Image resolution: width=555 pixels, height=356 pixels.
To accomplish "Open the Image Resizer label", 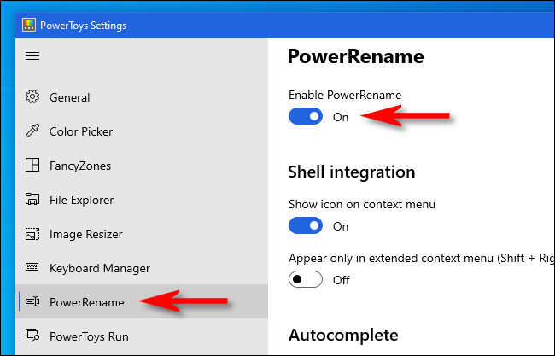I will pyautogui.click(x=86, y=234).
